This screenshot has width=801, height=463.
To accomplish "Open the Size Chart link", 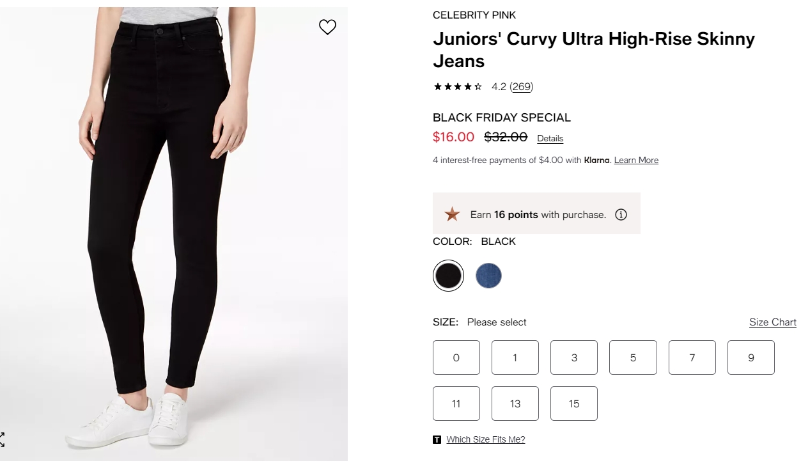I will pyautogui.click(x=773, y=322).
